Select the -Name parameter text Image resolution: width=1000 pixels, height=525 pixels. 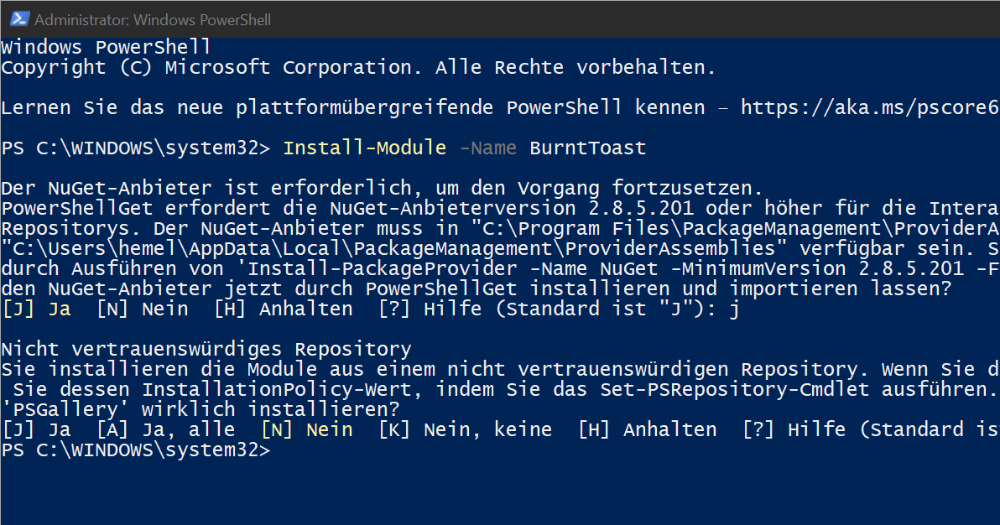pyautogui.click(x=487, y=147)
